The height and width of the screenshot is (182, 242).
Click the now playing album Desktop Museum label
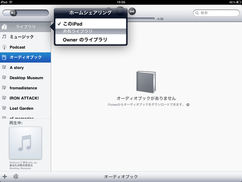point(20,168)
